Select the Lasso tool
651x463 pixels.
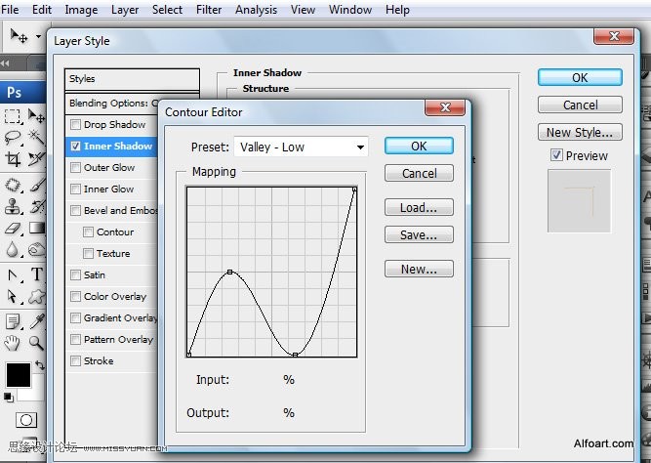coord(13,138)
